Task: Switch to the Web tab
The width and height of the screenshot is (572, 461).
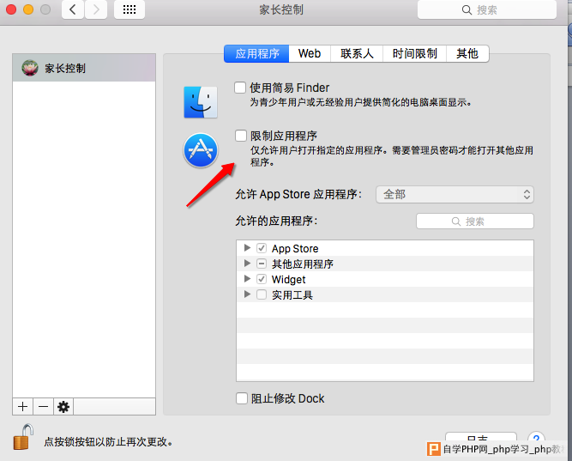Action: point(310,54)
